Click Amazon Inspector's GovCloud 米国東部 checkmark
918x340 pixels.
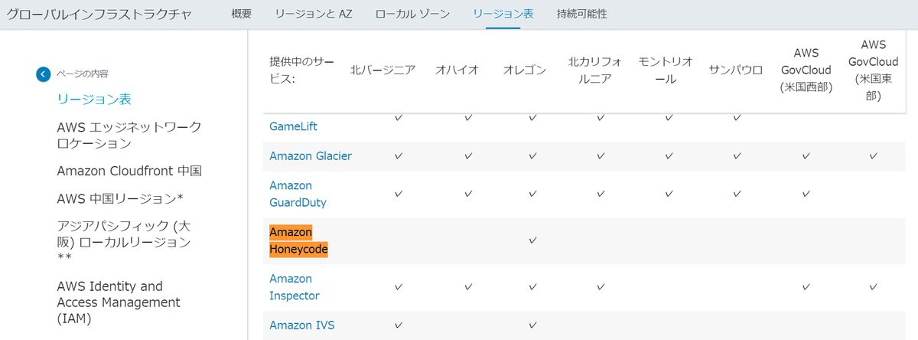pyautogui.click(x=874, y=287)
